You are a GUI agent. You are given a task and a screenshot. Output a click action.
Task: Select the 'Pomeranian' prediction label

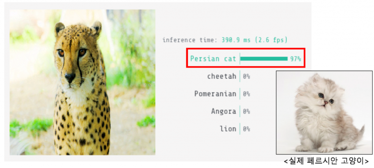(x=215, y=94)
